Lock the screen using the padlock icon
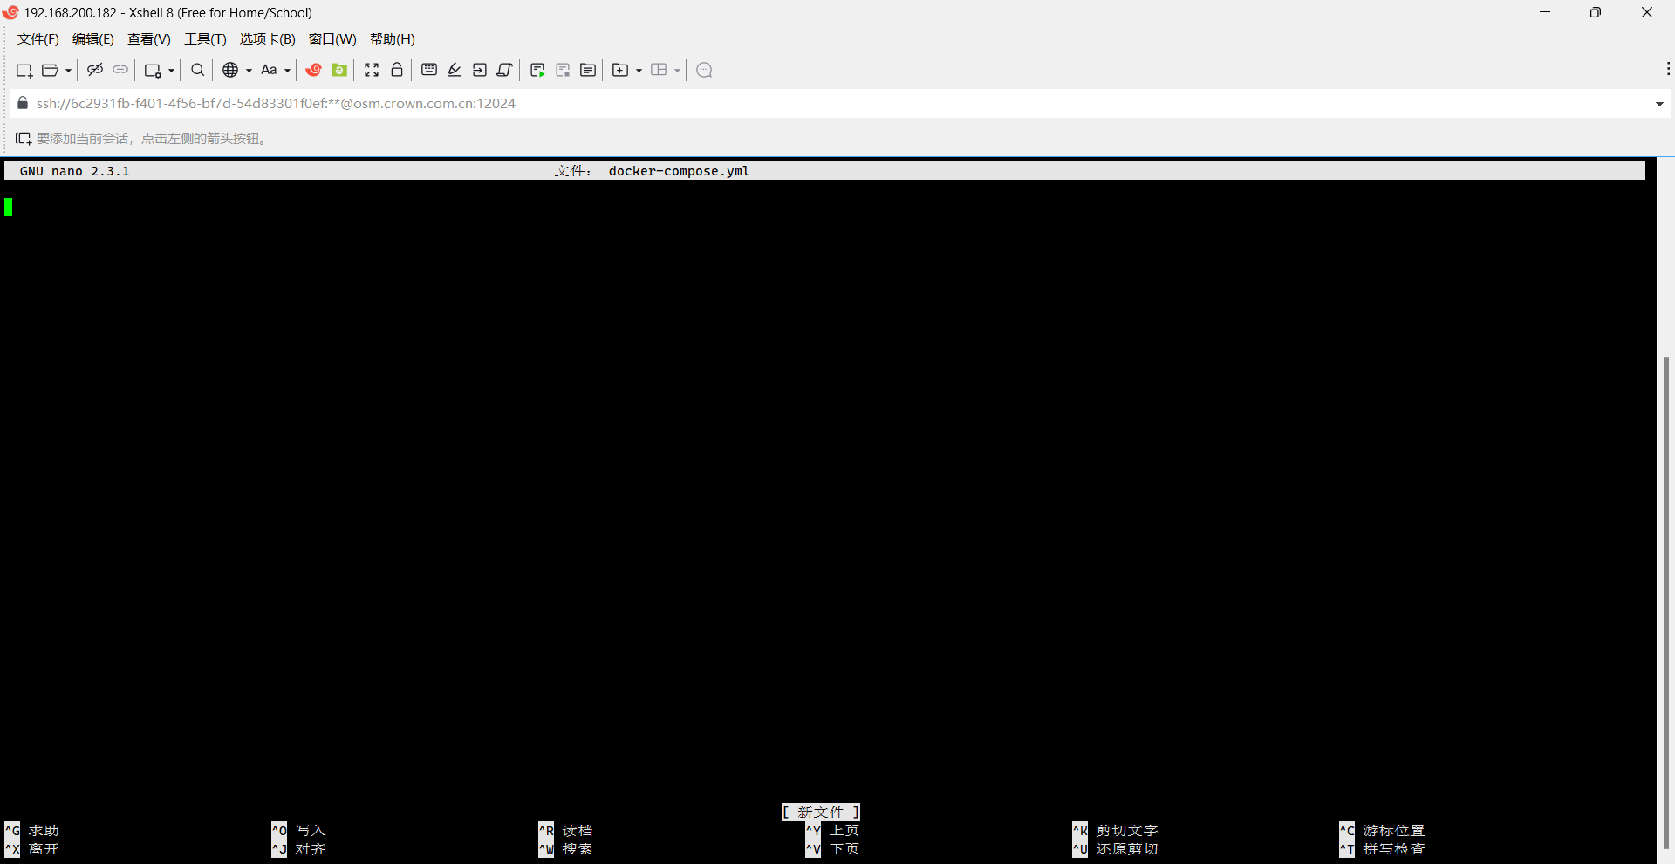The height and width of the screenshot is (864, 1675). 397,70
